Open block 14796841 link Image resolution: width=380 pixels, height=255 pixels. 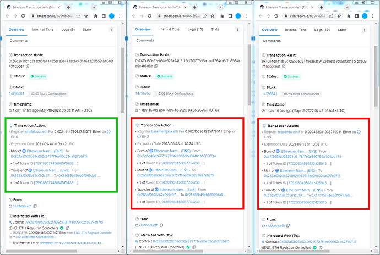pyautogui.click(x=269, y=93)
